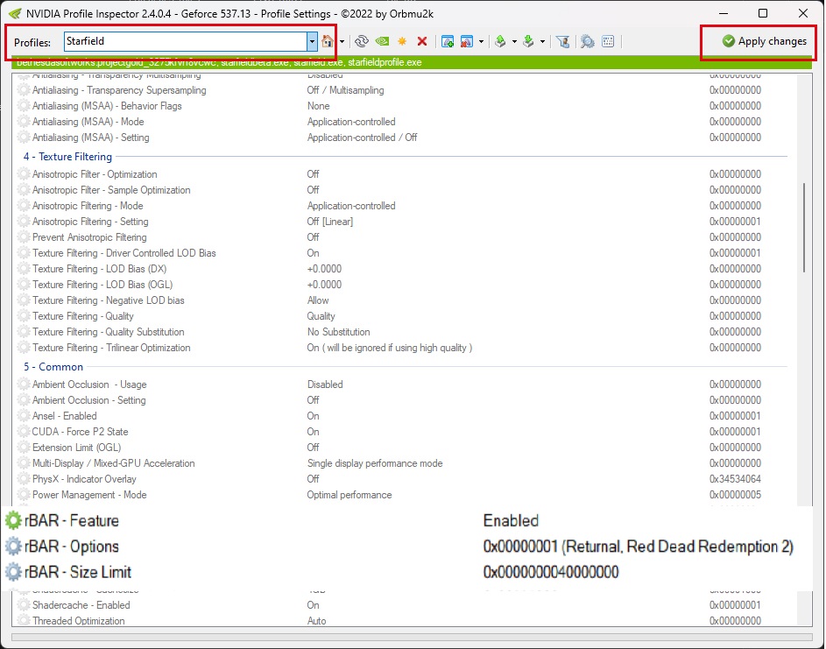Export profiles with the green up-arrow icon
The height and width of the screenshot is (649, 826).
pos(500,41)
